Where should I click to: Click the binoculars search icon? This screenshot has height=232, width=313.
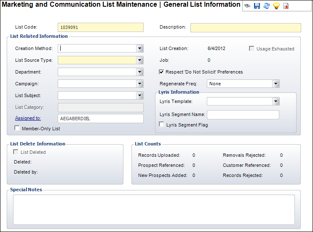247,6
